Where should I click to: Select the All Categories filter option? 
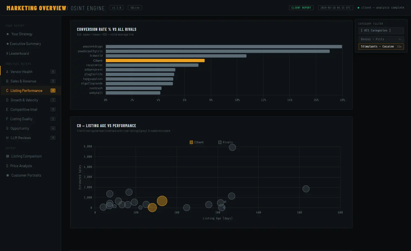(381, 31)
